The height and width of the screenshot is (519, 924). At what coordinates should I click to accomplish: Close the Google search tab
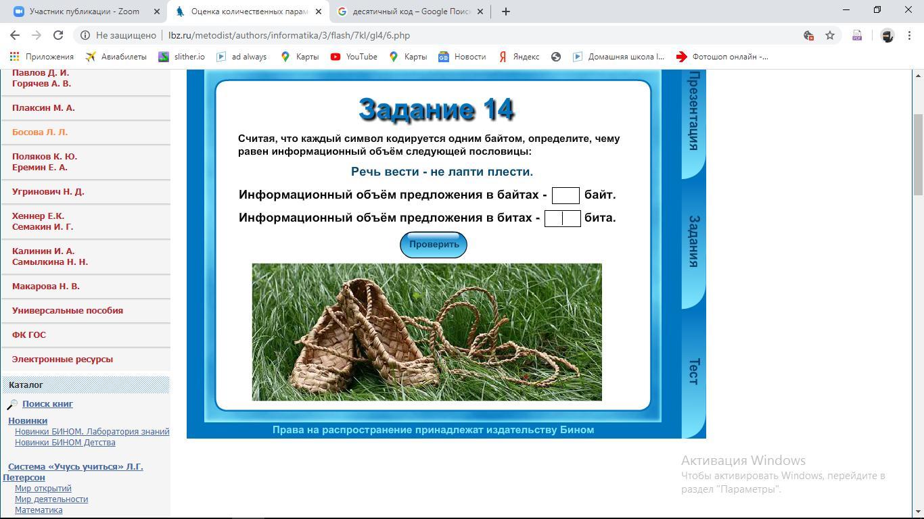[x=480, y=11]
